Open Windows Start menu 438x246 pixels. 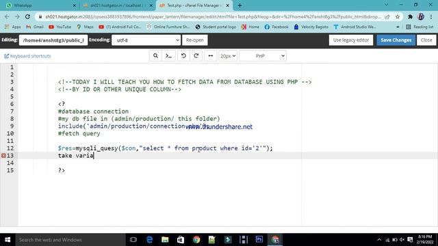click(8, 240)
